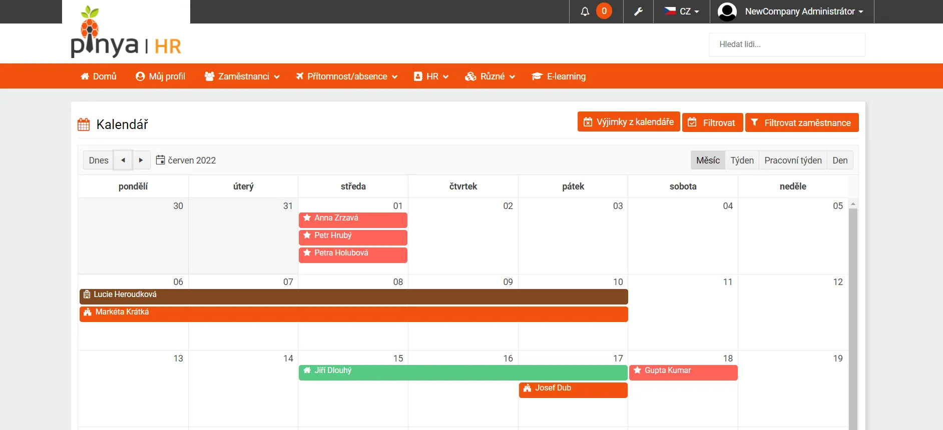Switch to Měsíc view
943x430 pixels.
click(x=708, y=160)
